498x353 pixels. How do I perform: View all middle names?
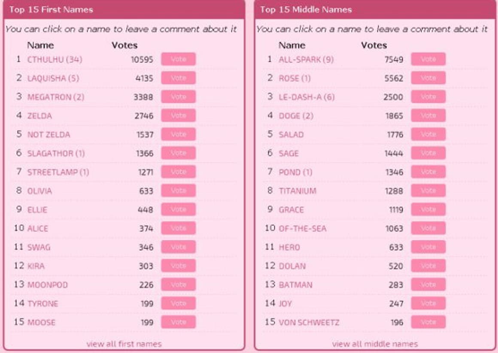click(375, 344)
